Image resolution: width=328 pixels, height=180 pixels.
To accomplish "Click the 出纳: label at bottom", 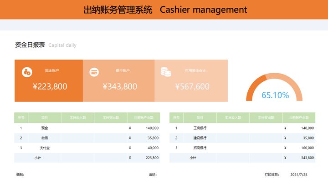I will [x=153, y=175].
